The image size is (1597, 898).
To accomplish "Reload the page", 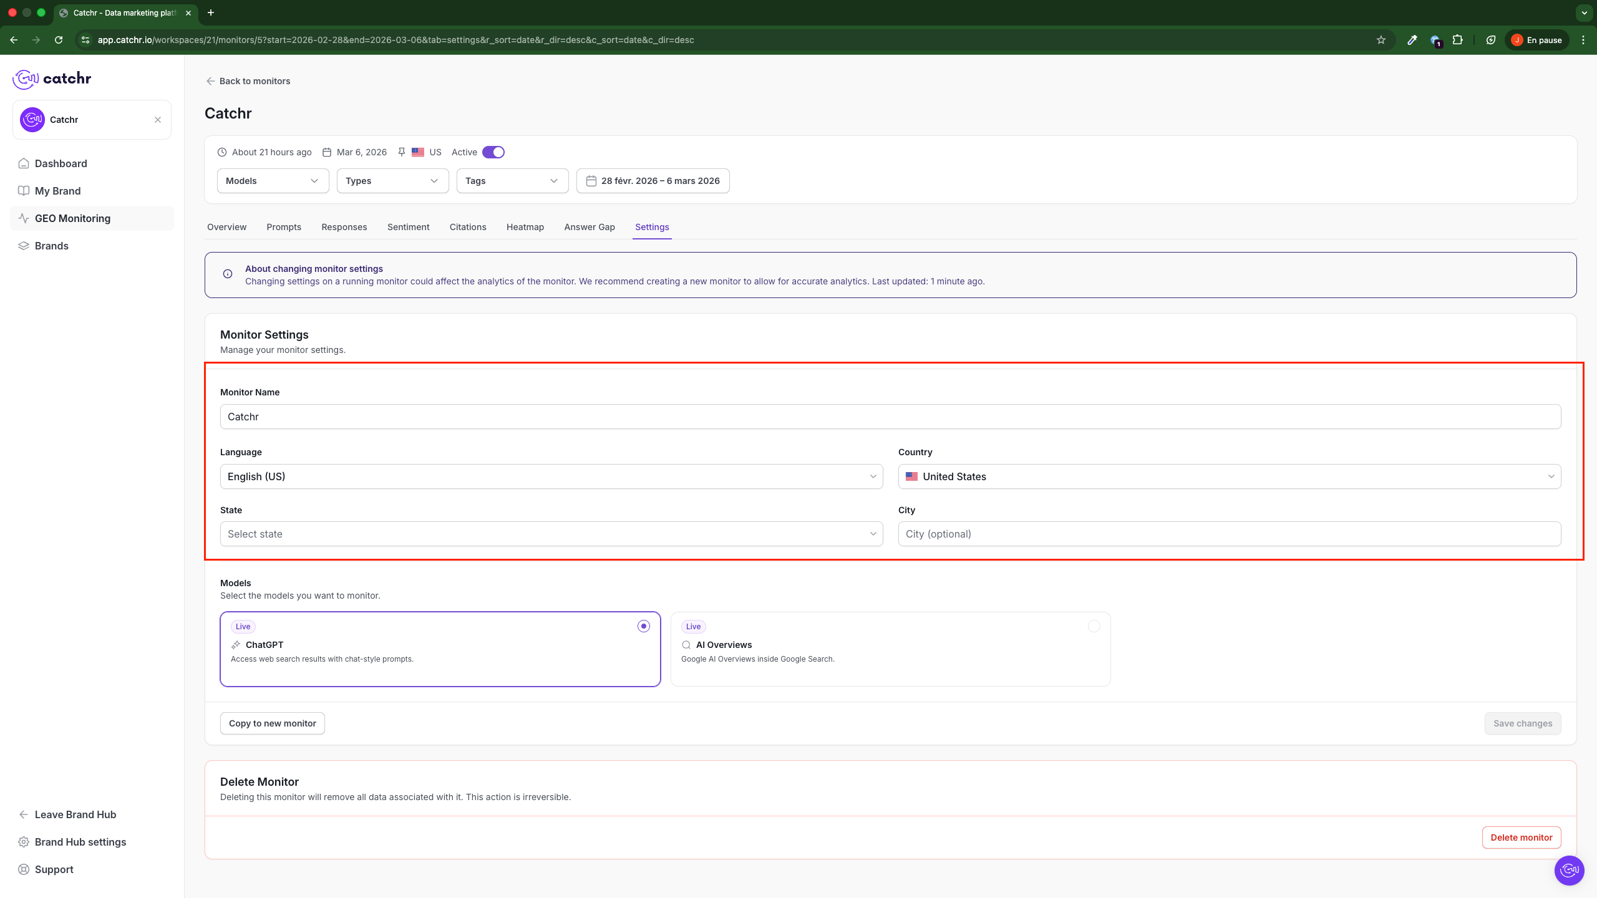I will tap(59, 40).
